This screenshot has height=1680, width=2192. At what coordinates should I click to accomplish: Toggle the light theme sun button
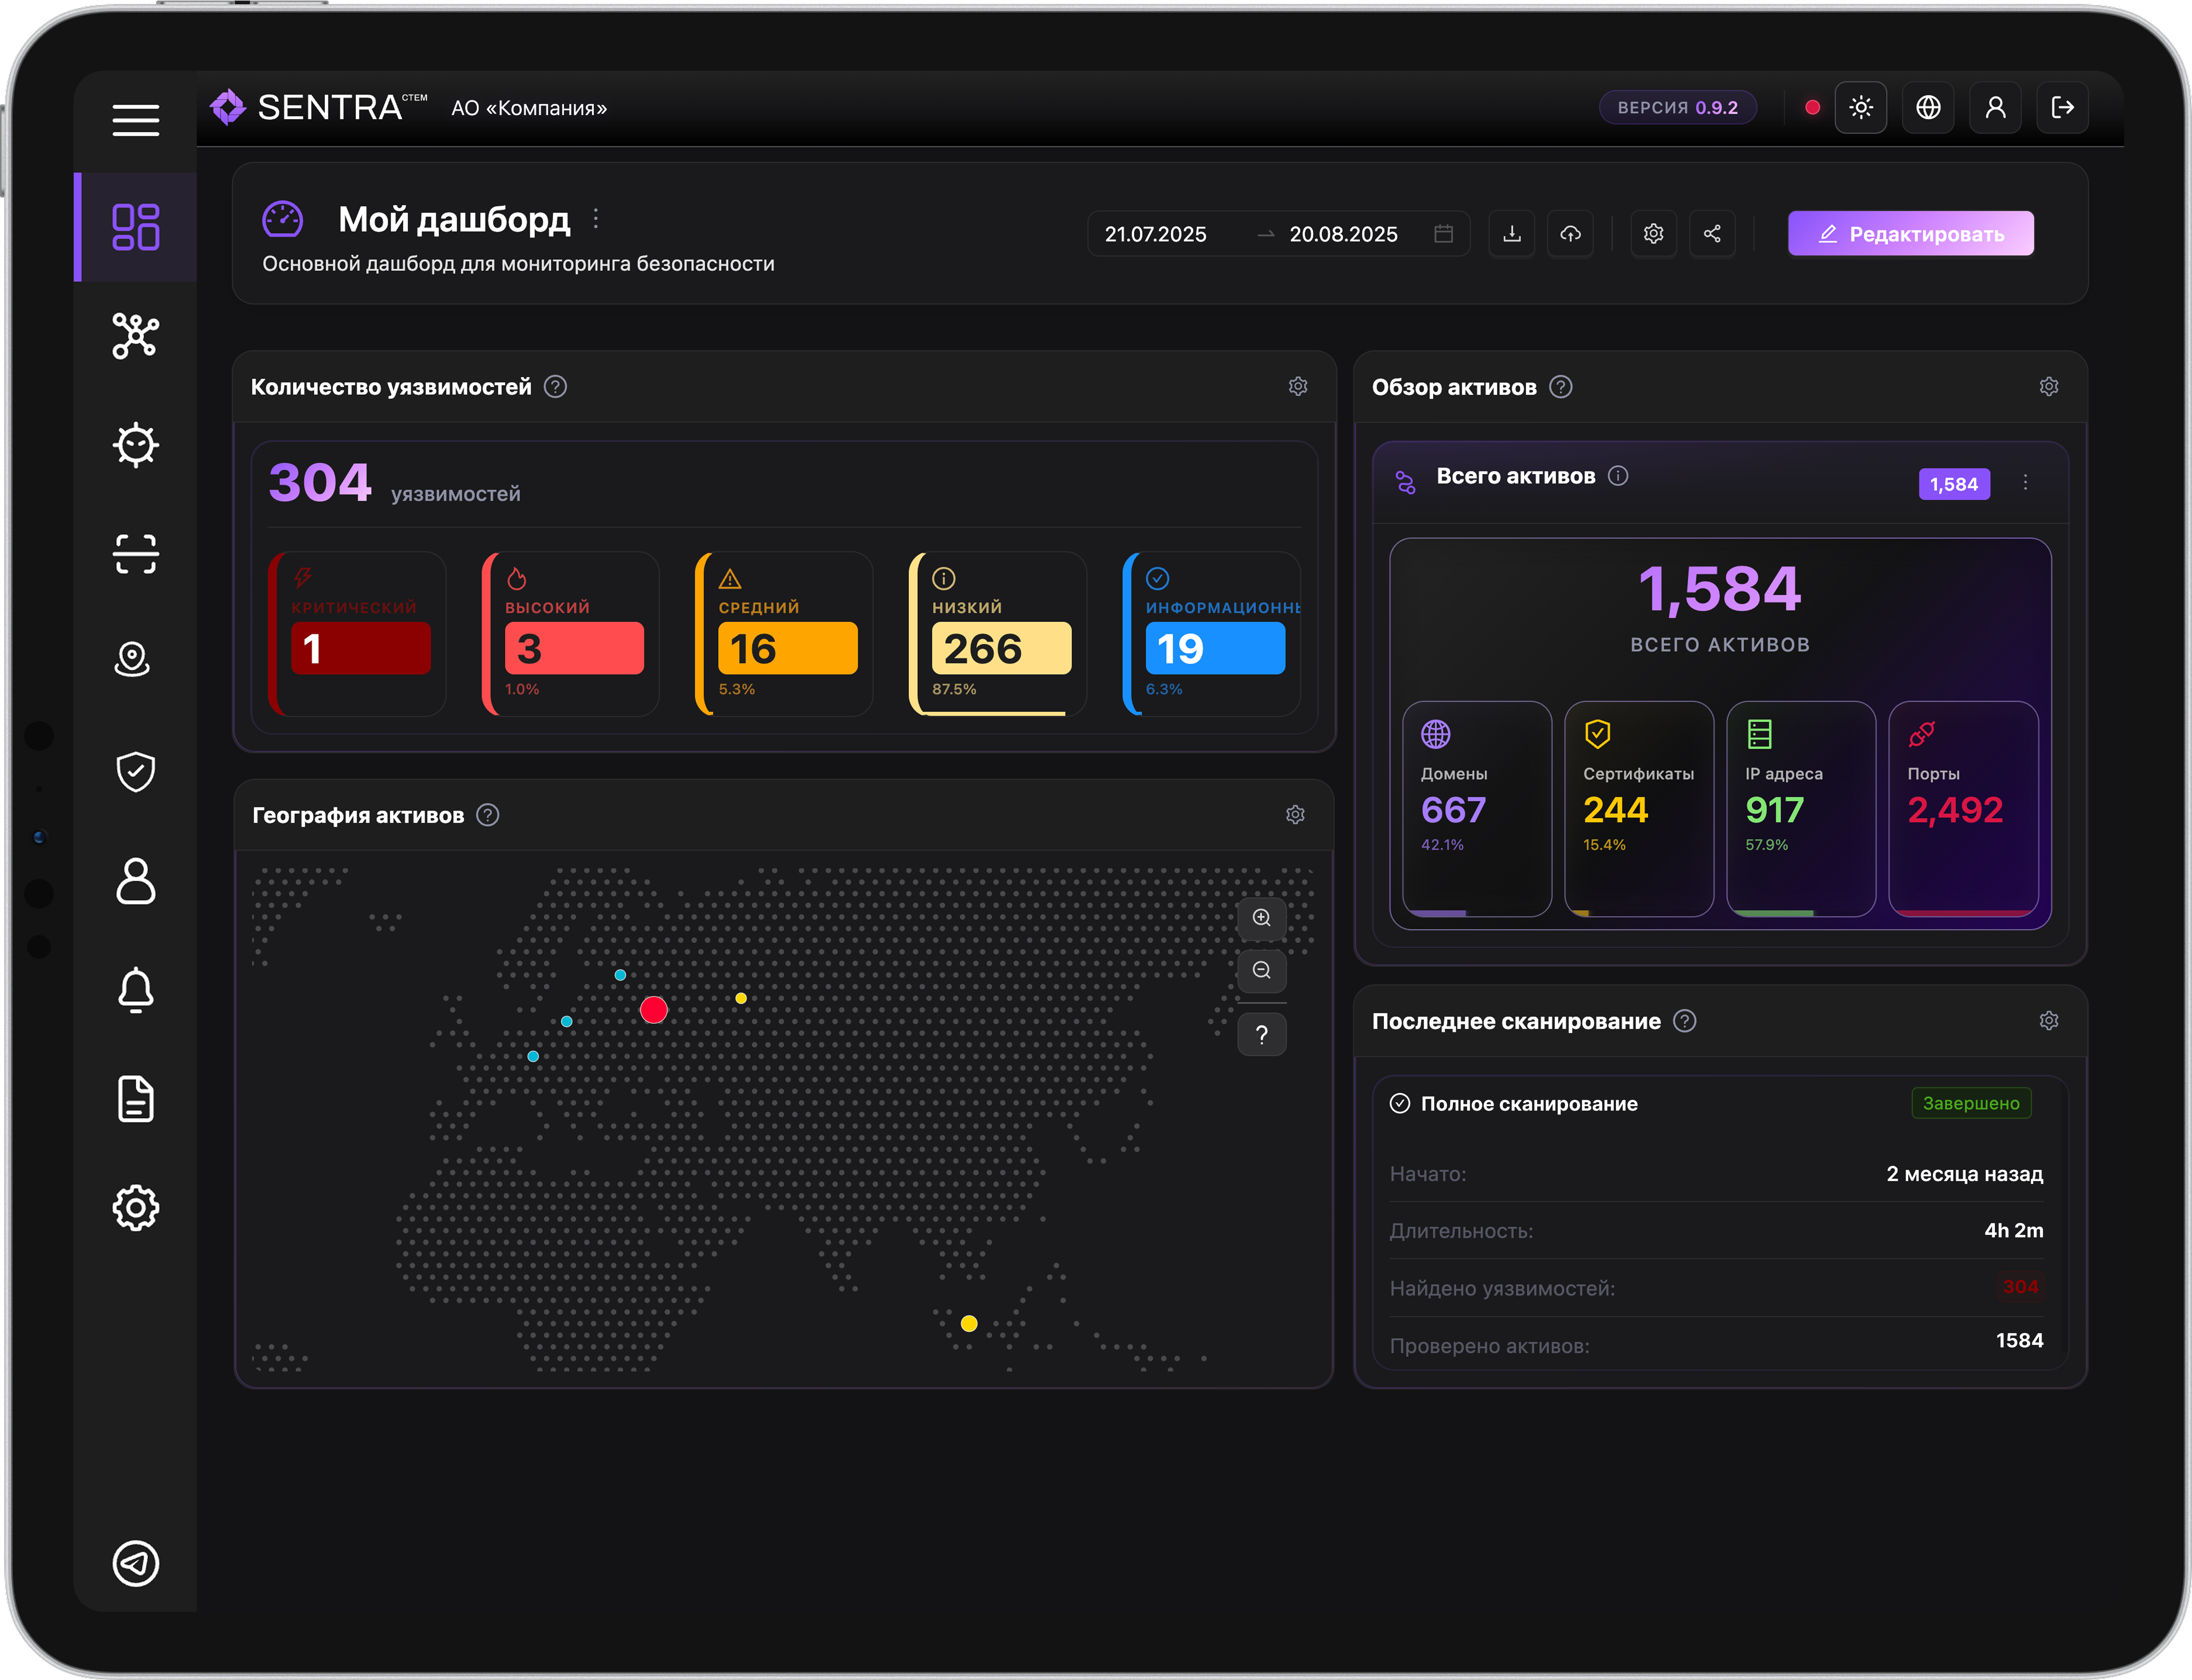(x=1861, y=107)
